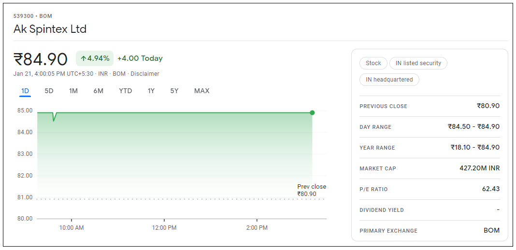Click the green endpoint dot on the chart
516x250 pixels.
pyautogui.click(x=312, y=112)
